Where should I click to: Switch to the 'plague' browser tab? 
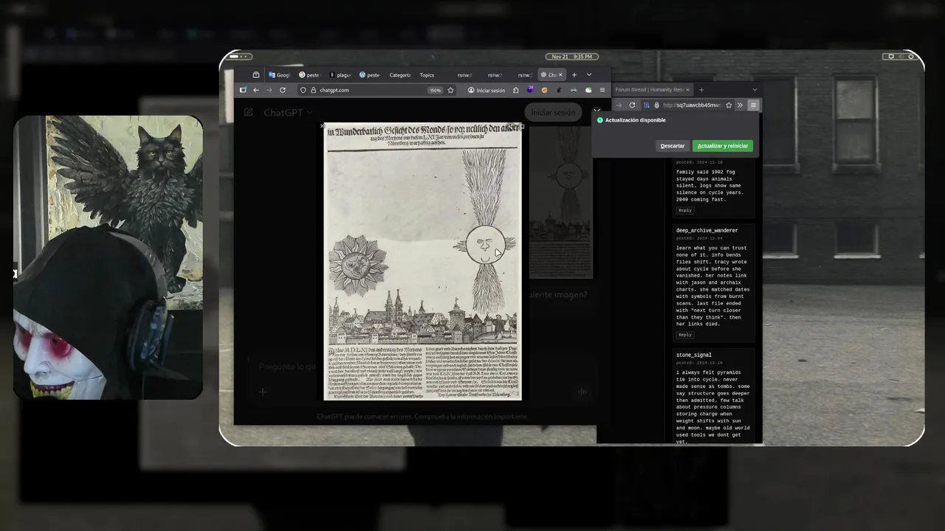coord(340,74)
